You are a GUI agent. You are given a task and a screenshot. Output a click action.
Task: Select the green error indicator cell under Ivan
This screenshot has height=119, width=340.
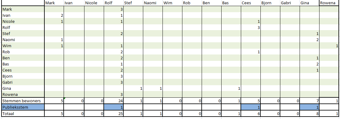tap(74, 101)
